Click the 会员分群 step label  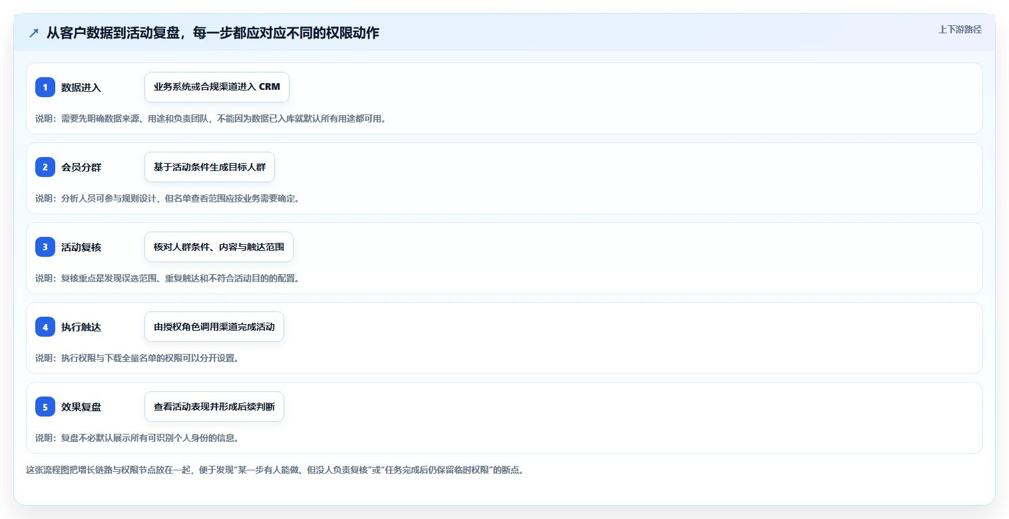coord(81,167)
